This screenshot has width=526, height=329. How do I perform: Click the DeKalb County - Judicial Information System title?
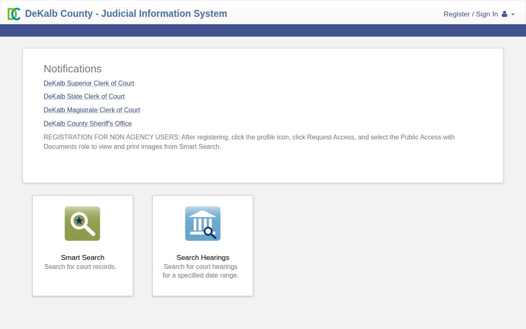pyautogui.click(x=126, y=14)
